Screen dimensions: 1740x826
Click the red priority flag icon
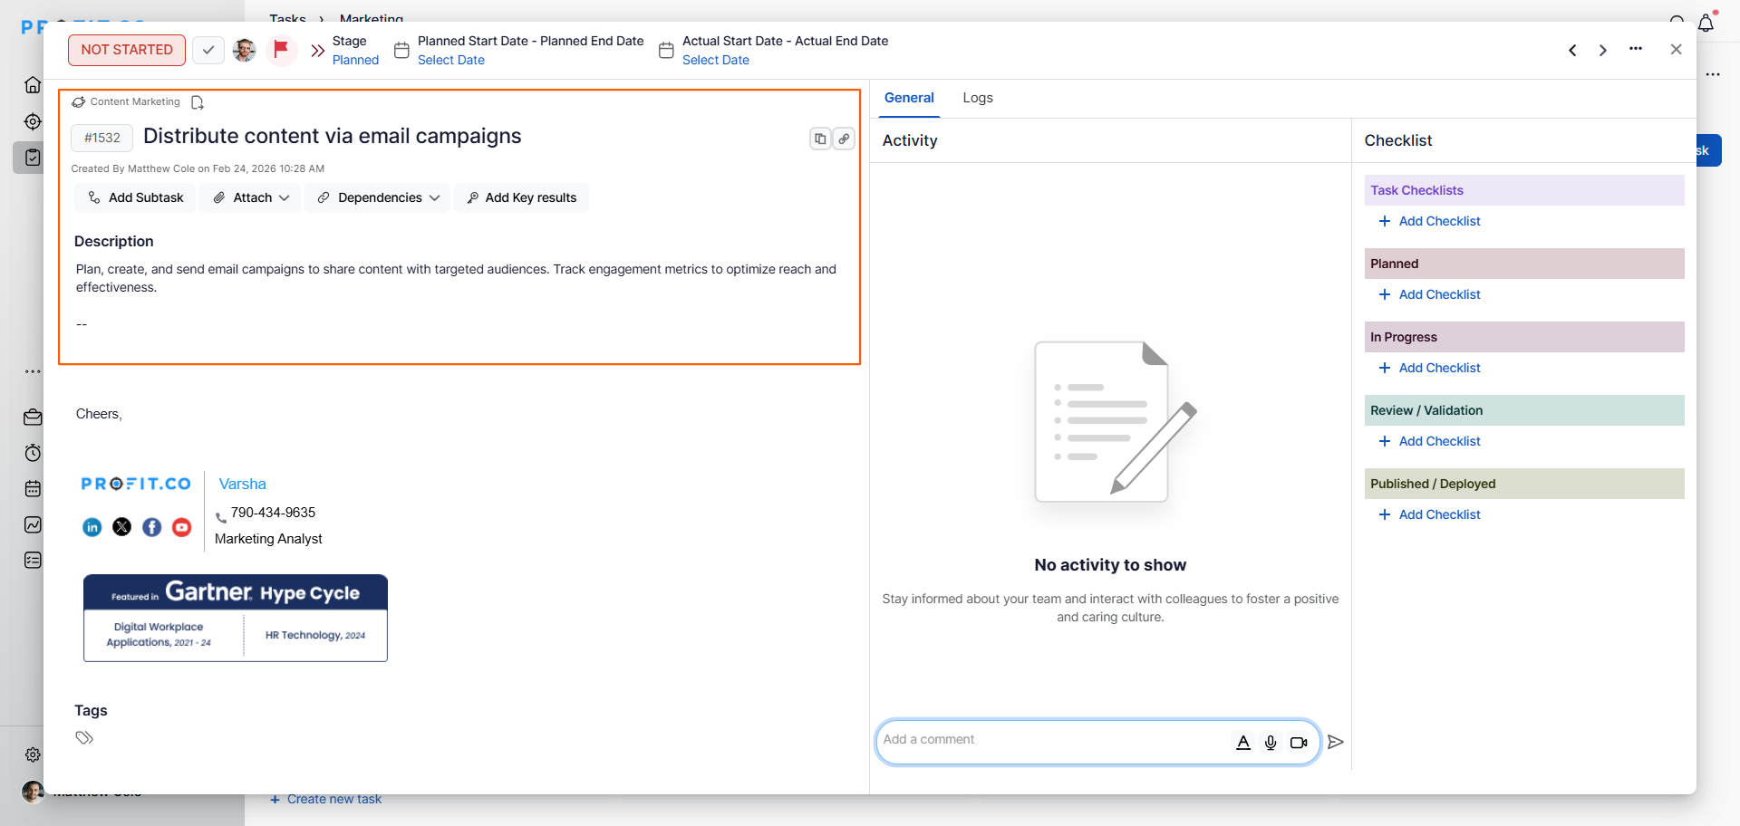coord(281,49)
